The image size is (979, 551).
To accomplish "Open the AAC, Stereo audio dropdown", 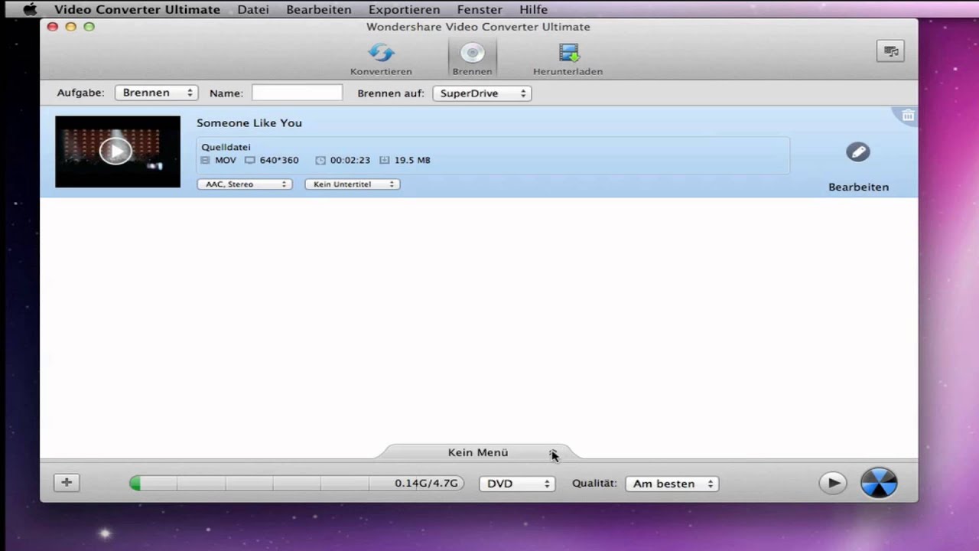I will (245, 184).
